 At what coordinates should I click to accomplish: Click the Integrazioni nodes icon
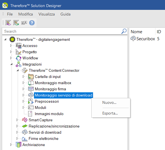[x=19, y=64]
